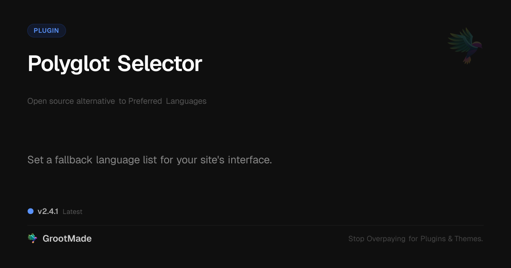
Task: Click the word "alternative" in the subtitle
Action: coord(95,101)
